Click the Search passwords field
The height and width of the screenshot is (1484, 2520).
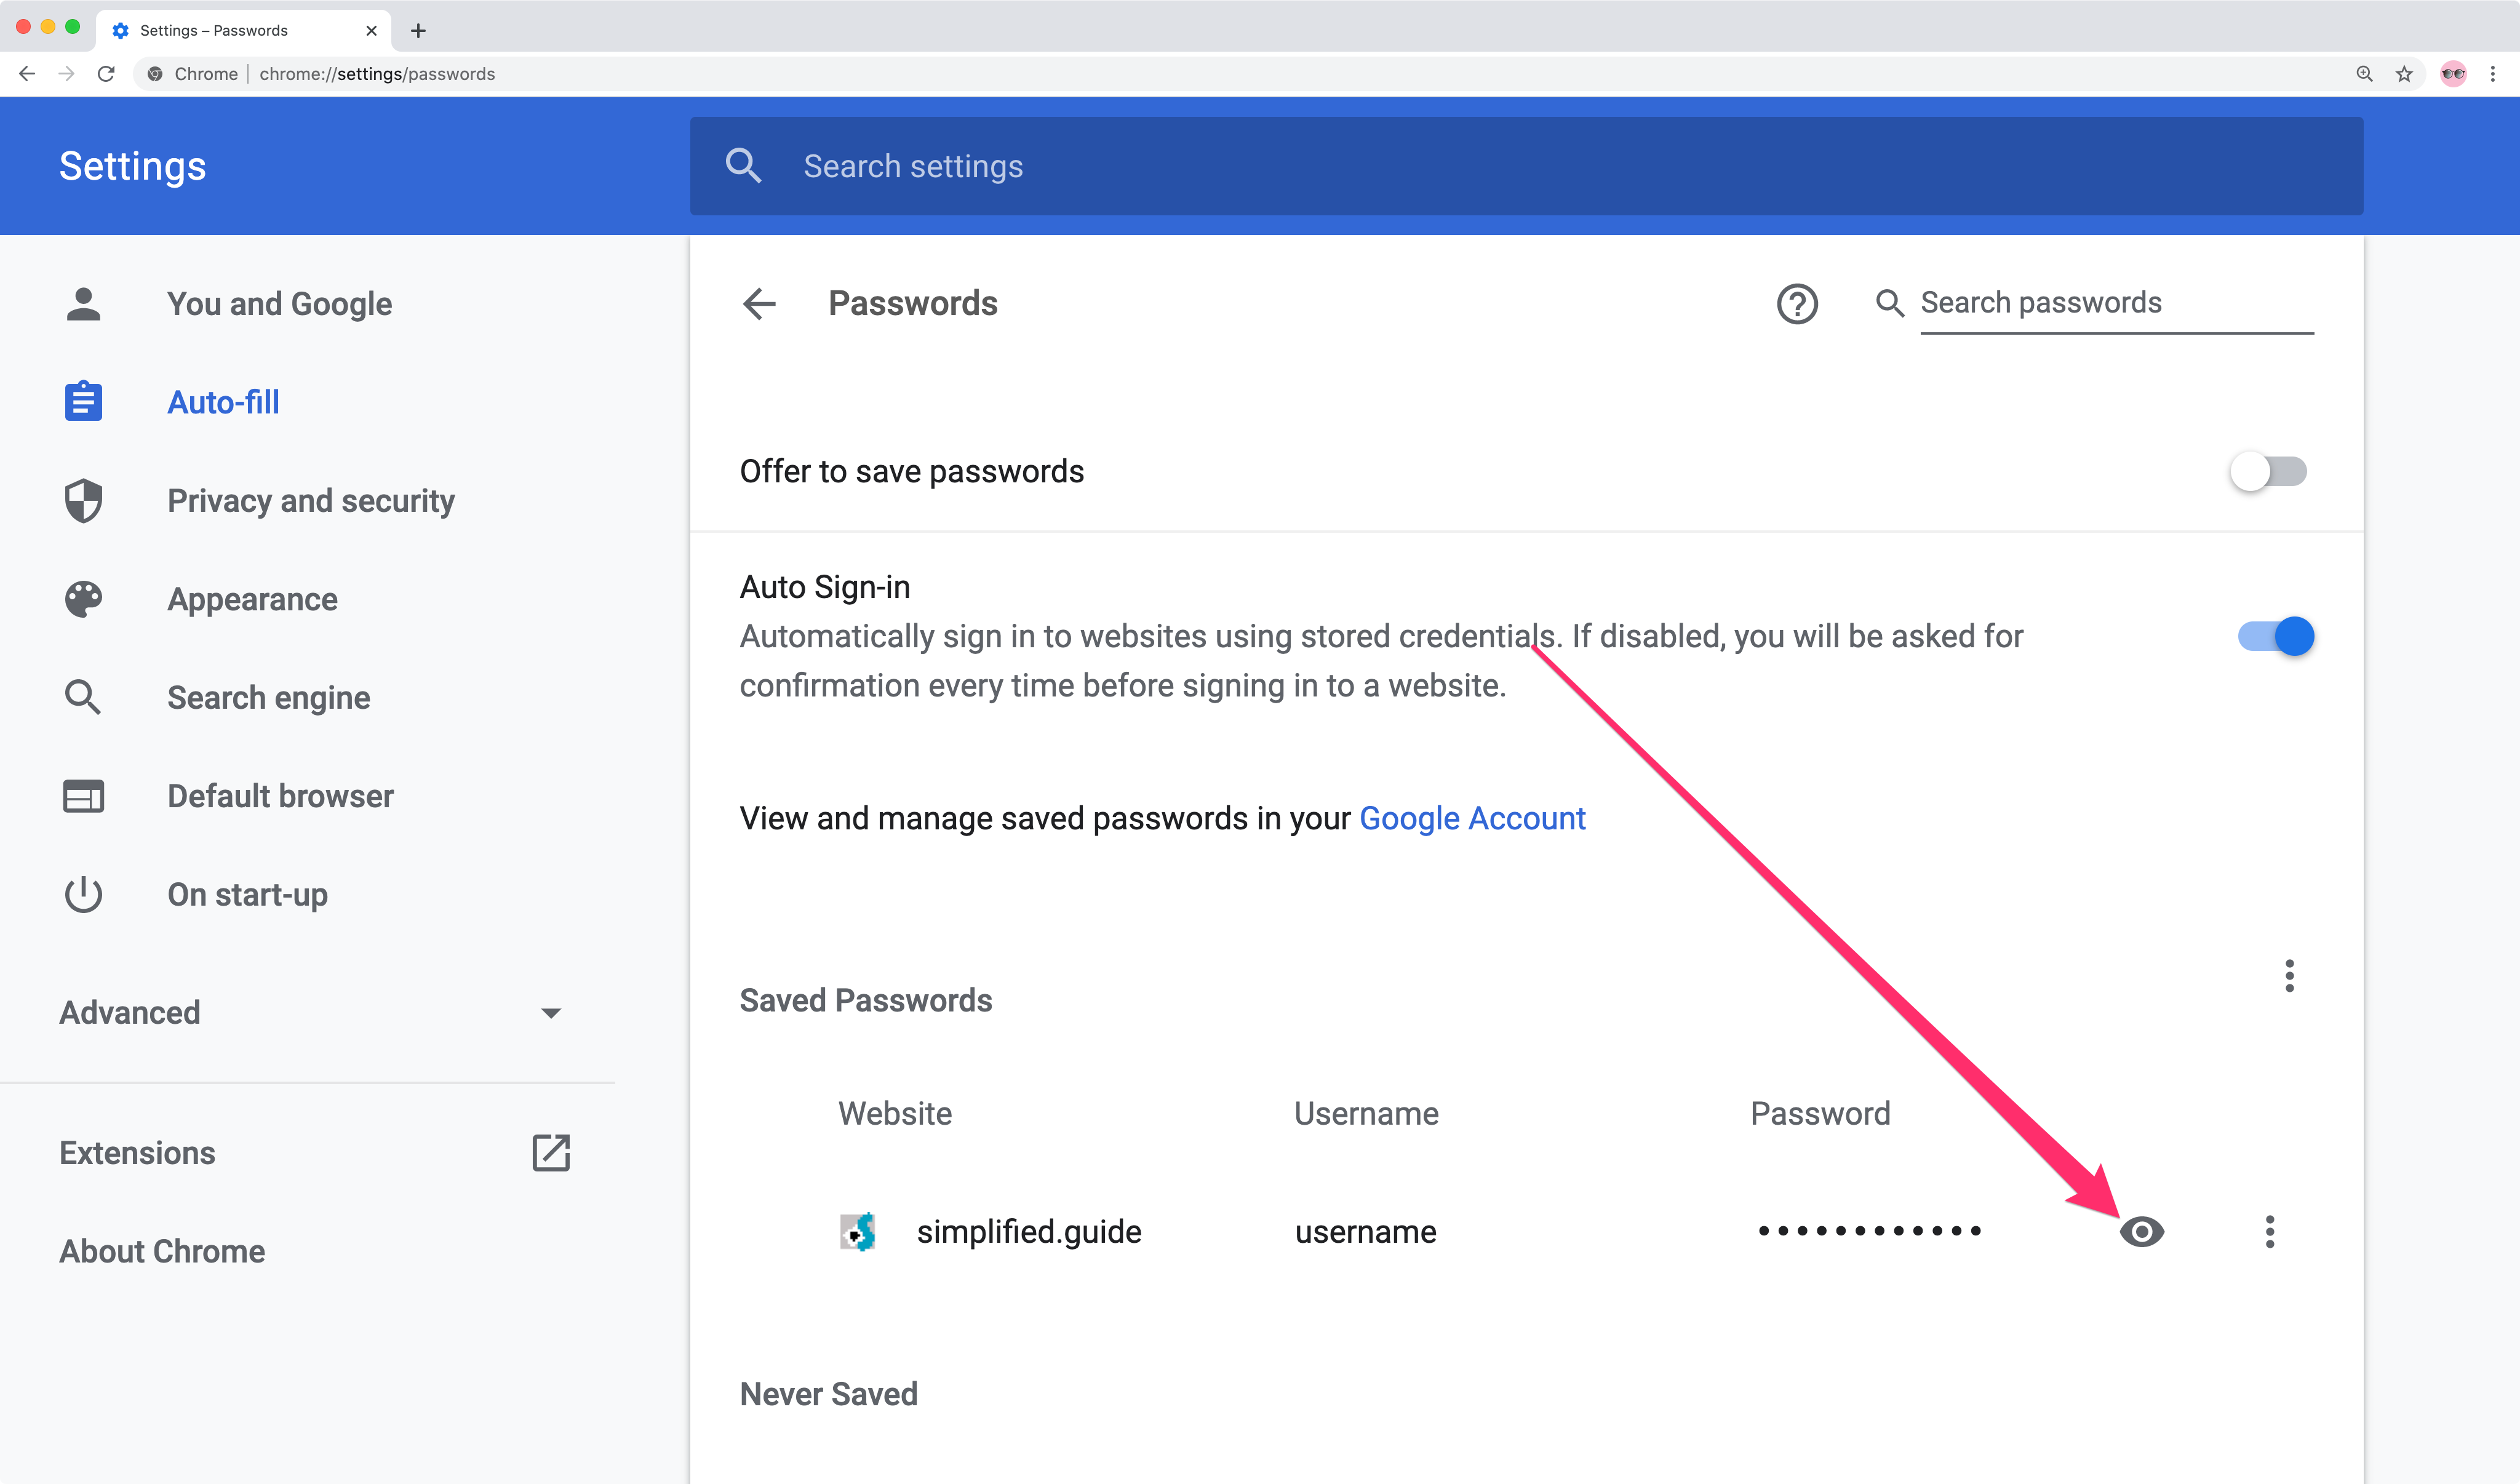[2116, 303]
